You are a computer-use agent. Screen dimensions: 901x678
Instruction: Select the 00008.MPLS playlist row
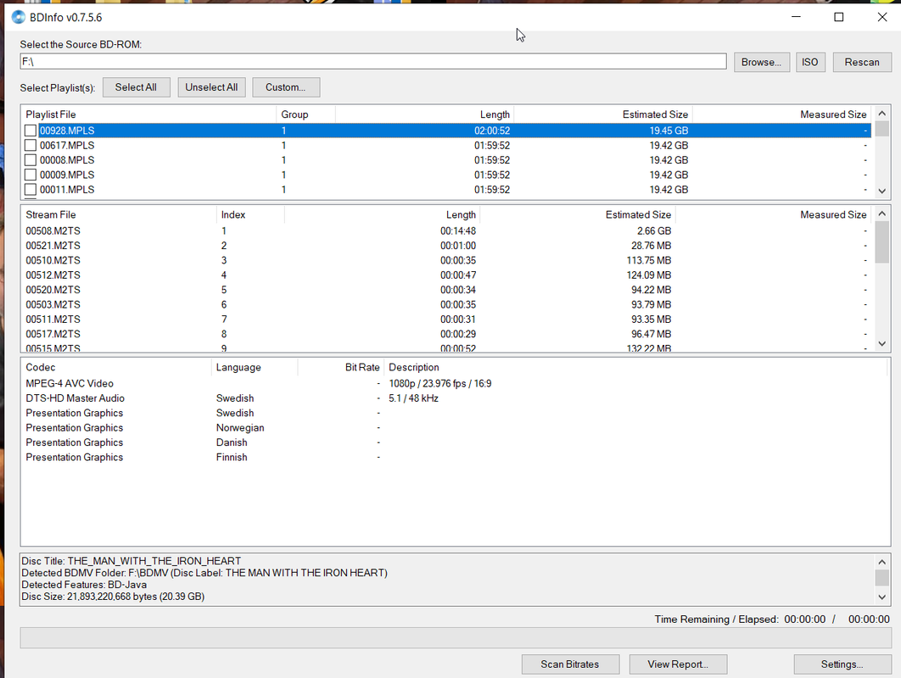[x=446, y=160]
